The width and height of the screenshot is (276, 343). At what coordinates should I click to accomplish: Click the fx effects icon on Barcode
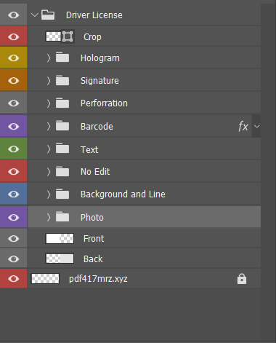[x=243, y=126]
